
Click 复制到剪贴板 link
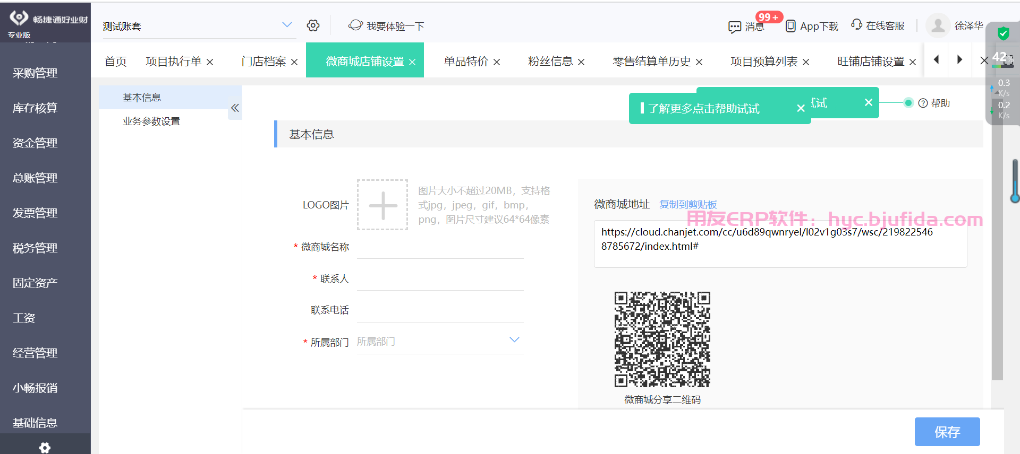pos(688,204)
